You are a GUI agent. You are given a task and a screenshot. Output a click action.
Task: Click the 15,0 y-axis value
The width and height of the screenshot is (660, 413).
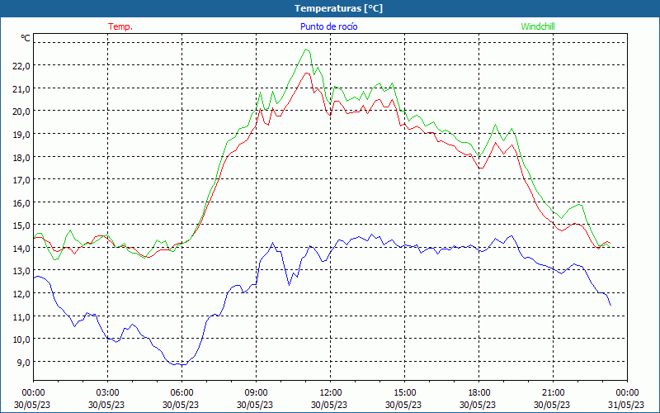(22, 225)
